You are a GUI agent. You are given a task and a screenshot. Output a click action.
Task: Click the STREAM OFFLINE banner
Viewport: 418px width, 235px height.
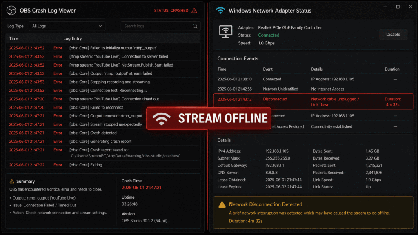(x=209, y=119)
